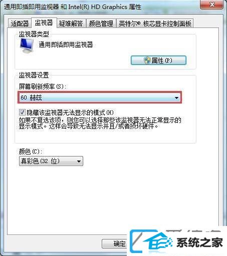This screenshot has height=256, width=227.
Task: Open the 颜色 dropdown 真彩色(32 位)
Action: pos(51,161)
